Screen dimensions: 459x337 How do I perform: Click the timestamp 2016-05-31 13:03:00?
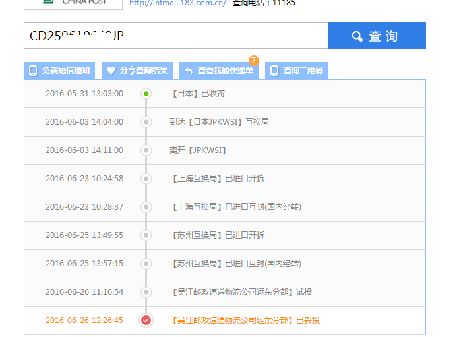coord(84,94)
